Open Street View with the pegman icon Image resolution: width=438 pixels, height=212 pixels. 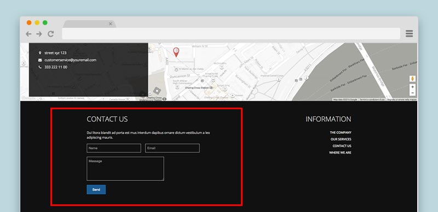coord(412,79)
